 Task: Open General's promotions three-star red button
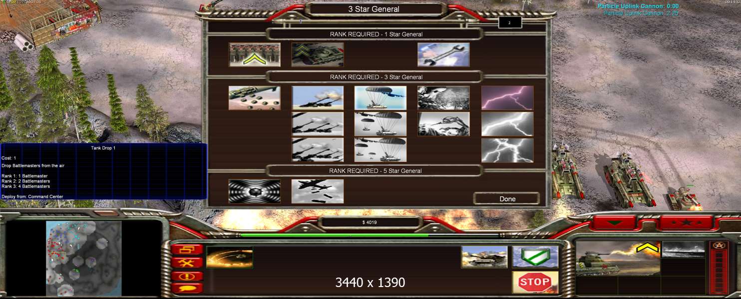pos(686,222)
